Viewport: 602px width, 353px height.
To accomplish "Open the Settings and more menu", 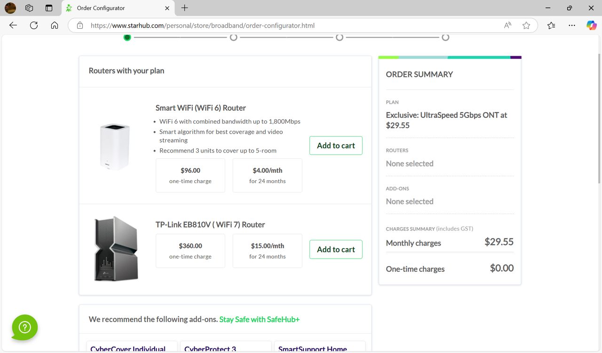I will point(571,25).
